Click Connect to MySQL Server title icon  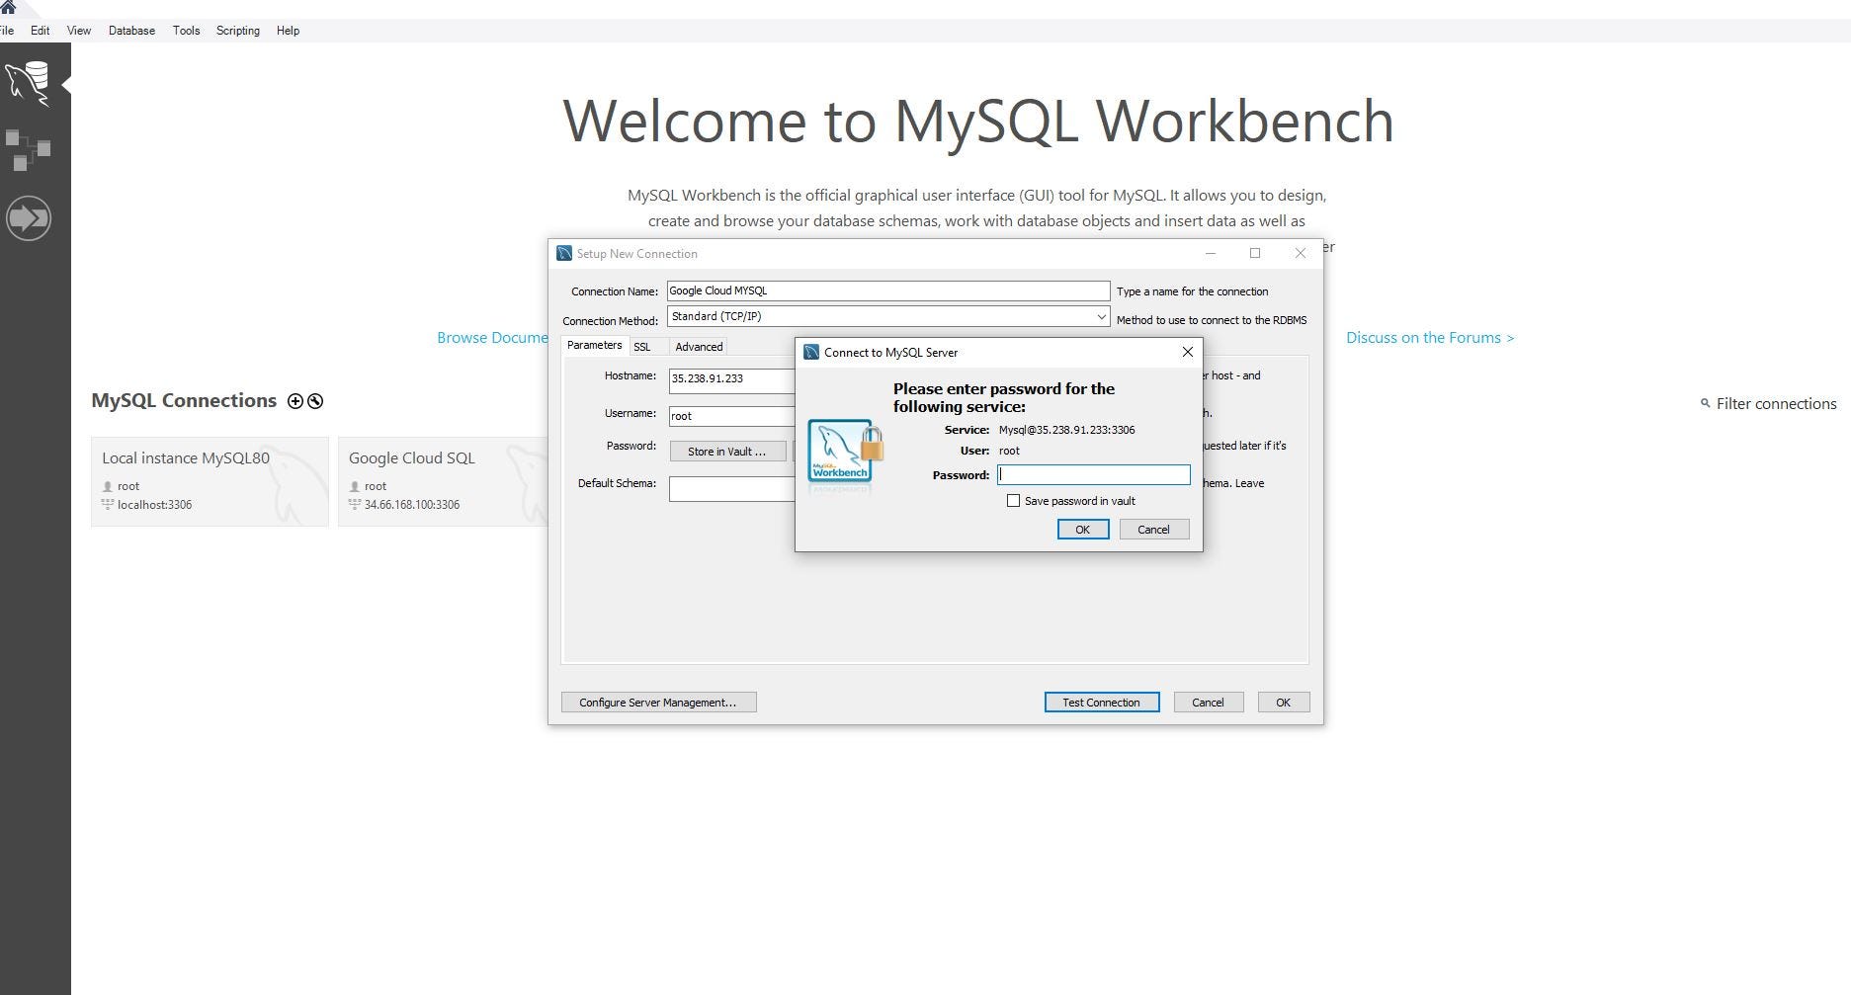tap(811, 353)
